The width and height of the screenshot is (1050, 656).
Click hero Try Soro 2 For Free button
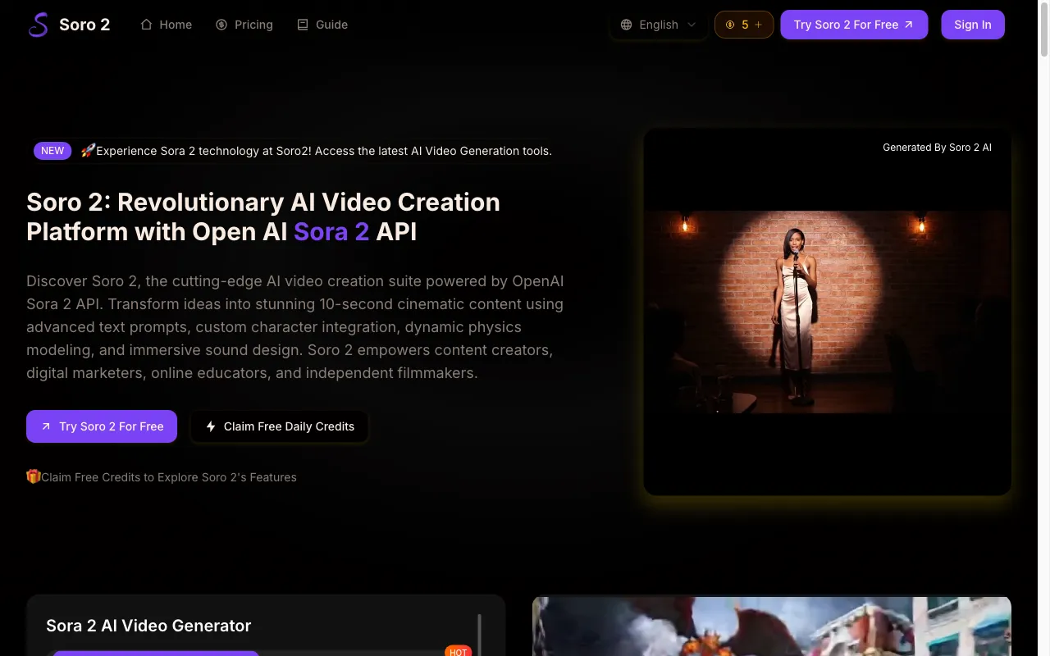coord(102,426)
